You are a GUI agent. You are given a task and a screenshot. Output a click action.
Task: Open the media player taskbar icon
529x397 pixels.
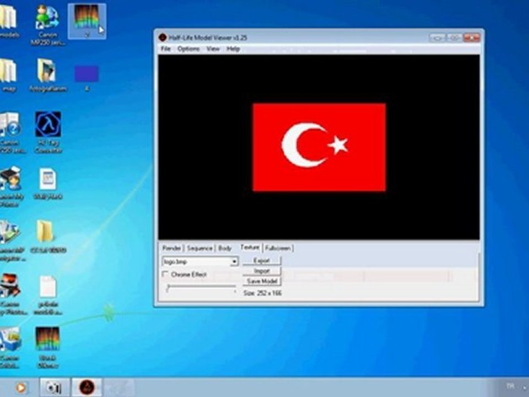pos(21,387)
